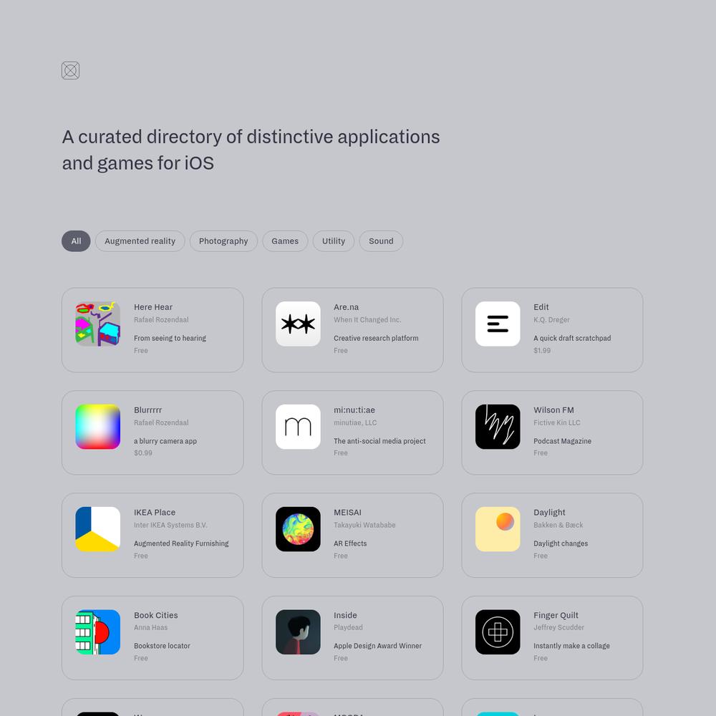Viewport: 716px width, 716px height.
Task: Filter by Augmented reality
Action: pos(140,241)
